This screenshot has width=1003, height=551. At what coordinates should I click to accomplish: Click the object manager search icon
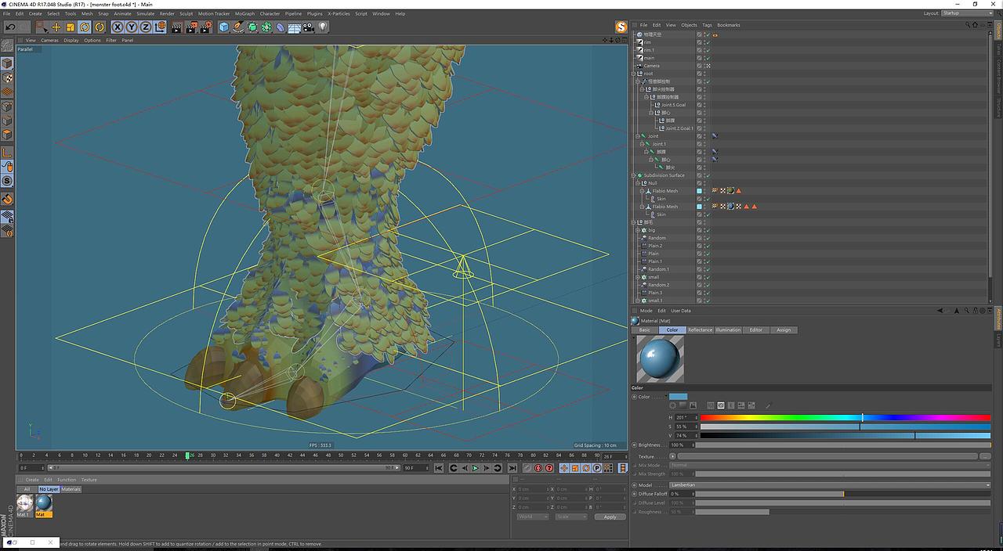coord(969,25)
